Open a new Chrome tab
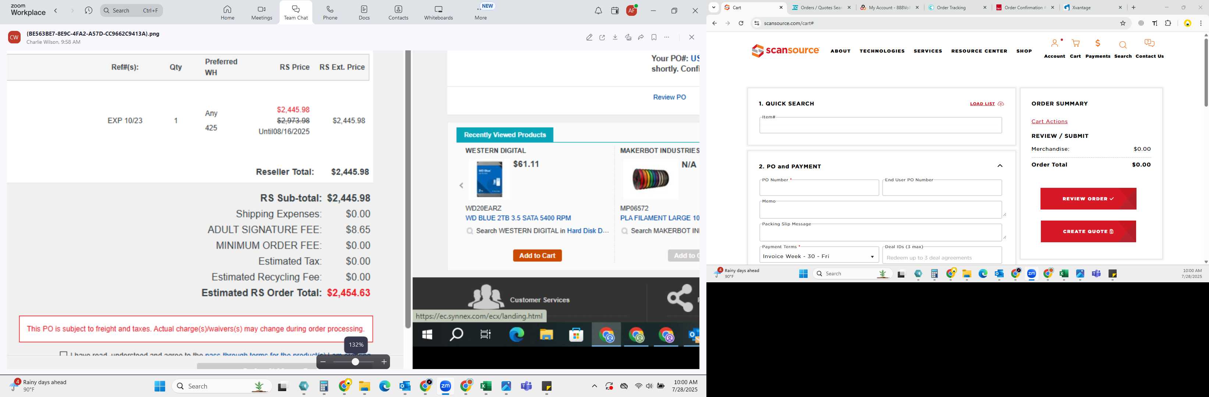 (x=1134, y=7)
